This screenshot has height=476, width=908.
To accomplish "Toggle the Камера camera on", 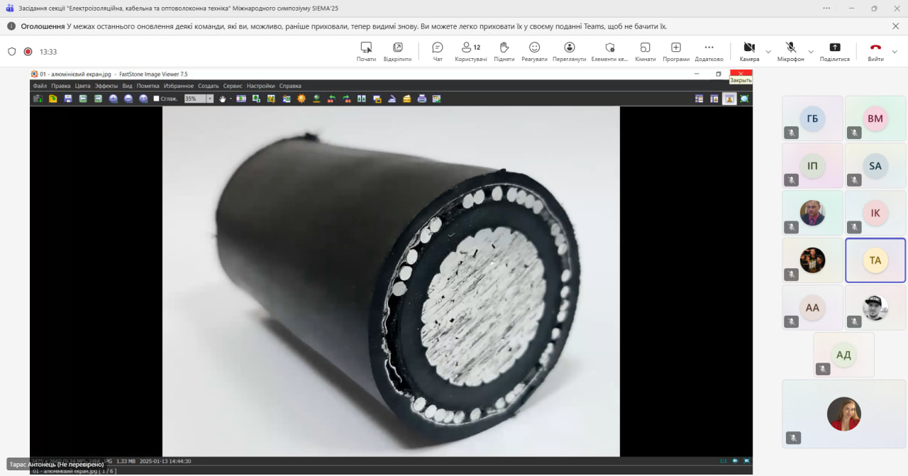I will tap(749, 51).
